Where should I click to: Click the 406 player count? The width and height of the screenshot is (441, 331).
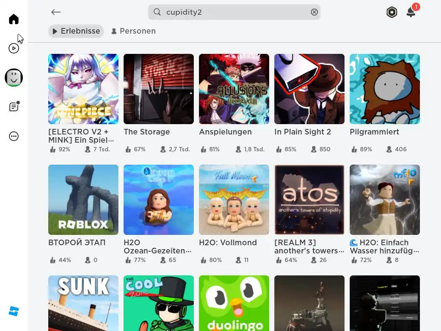coord(397,150)
